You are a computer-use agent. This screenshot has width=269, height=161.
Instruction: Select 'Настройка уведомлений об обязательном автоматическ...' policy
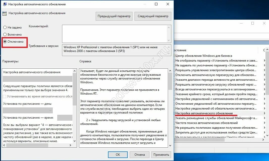pos(216,109)
